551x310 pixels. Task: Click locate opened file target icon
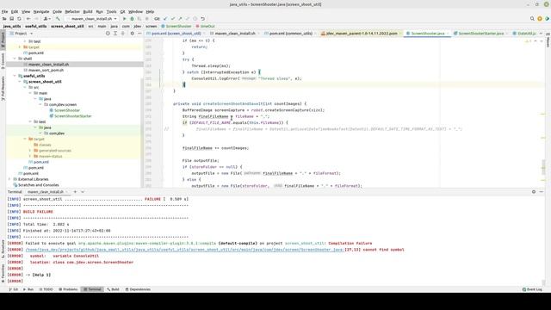click(x=108, y=34)
